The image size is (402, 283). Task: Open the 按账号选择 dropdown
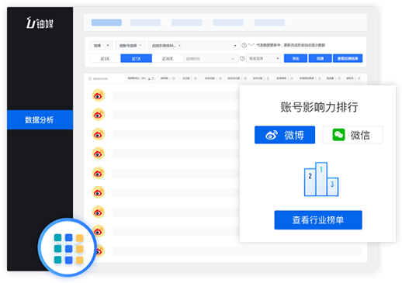click(130, 46)
